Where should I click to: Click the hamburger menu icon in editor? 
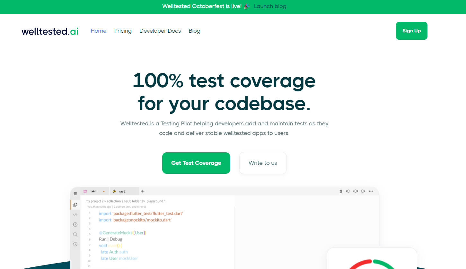(x=75, y=194)
